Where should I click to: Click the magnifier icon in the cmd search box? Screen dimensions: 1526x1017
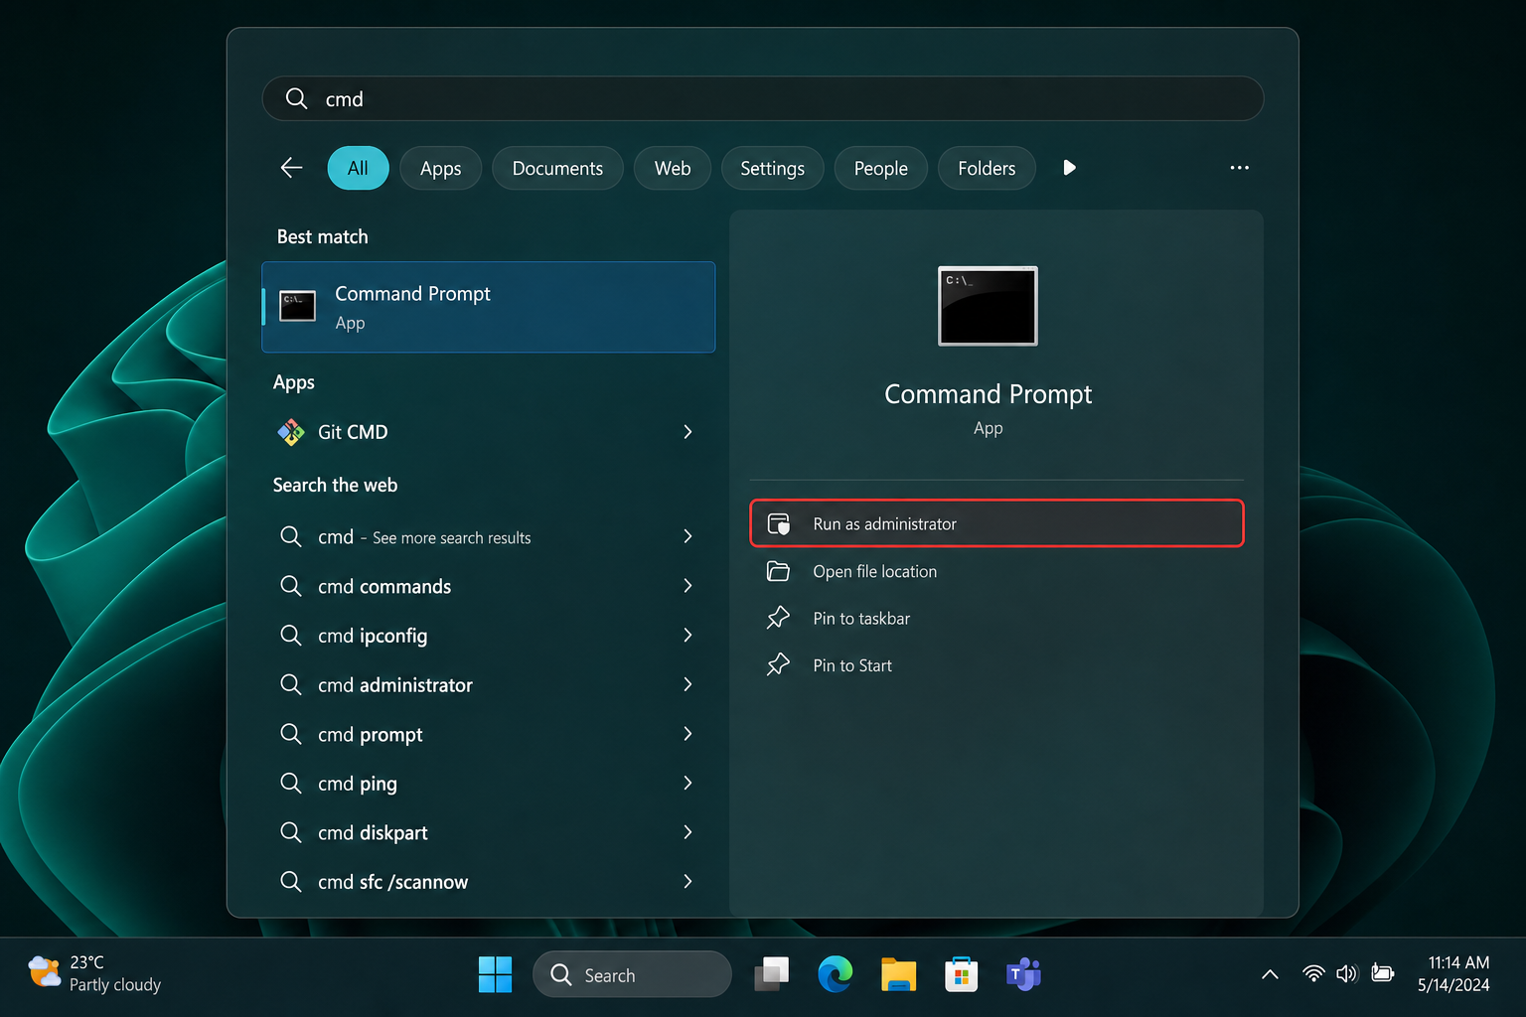pyautogui.click(x=296, y=98)
